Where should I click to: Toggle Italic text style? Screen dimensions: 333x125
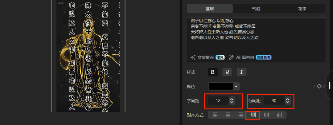point(241,72)
